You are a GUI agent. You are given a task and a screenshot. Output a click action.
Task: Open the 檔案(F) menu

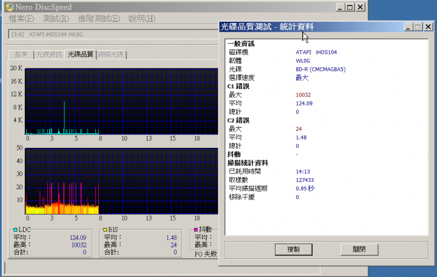coord(21,19)
